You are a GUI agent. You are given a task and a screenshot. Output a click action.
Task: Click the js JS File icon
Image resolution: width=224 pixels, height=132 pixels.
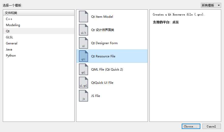[x=83, y=96]
